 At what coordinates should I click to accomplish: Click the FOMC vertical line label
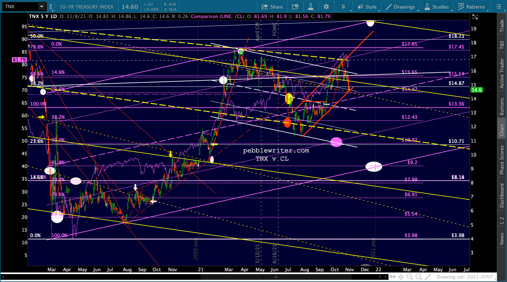(275, 29)
